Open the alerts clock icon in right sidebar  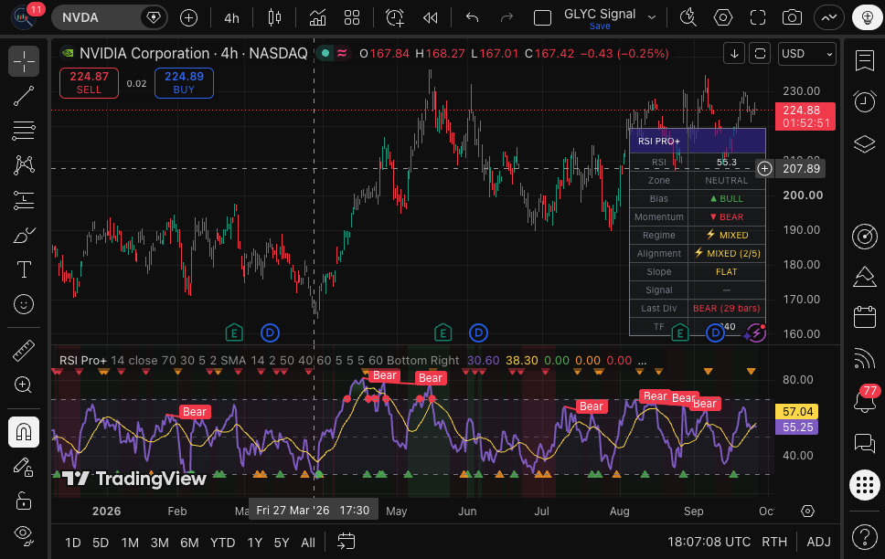[x=865, y=101]
